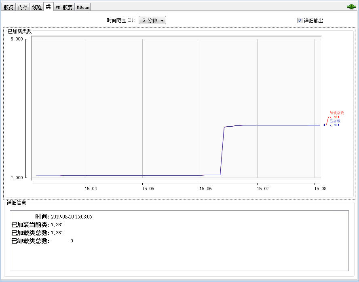Image resolution: width=359 pixels, height=282 pixels.
Task: Click the green connection icon top right
Action: point(351,6)
